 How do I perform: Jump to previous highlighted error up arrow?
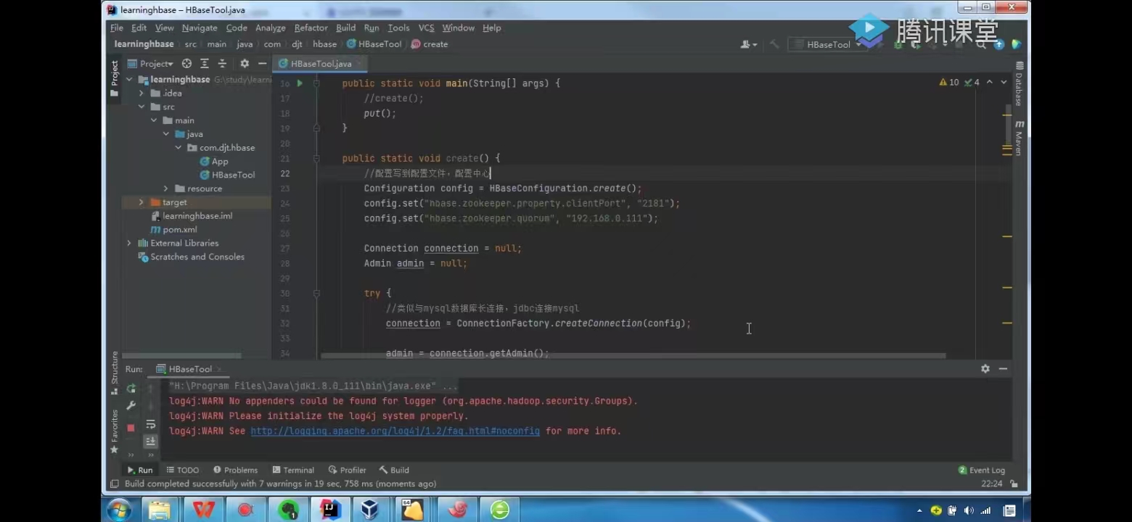(x=989, y=83)
